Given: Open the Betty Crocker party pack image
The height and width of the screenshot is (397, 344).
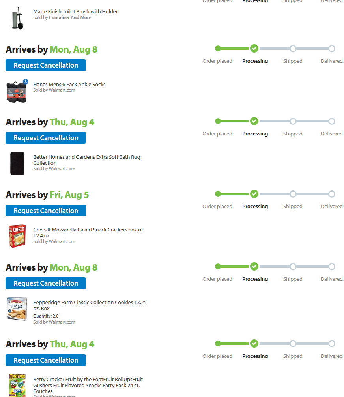Looking at the screenshot, I should (17, 385).
